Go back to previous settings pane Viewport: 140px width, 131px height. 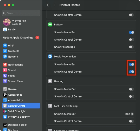pyautogui.click(x=48, y=5)
